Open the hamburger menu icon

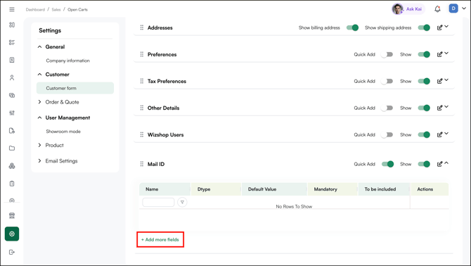(12, 10)
